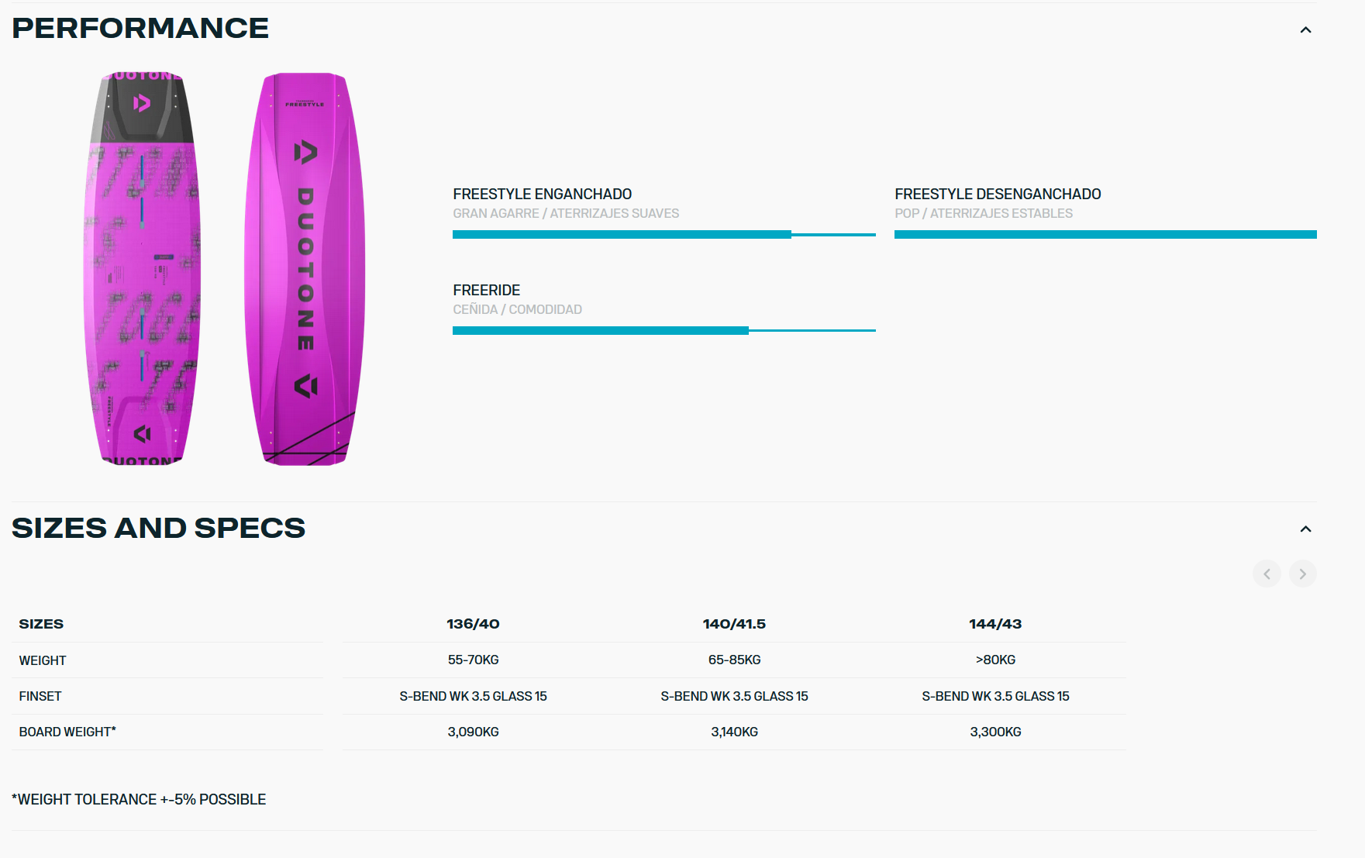This screenshot has width=1365, height=858.
Task: Click the Freestyle Desenganchado rating bar
Action: (1105, 234)
